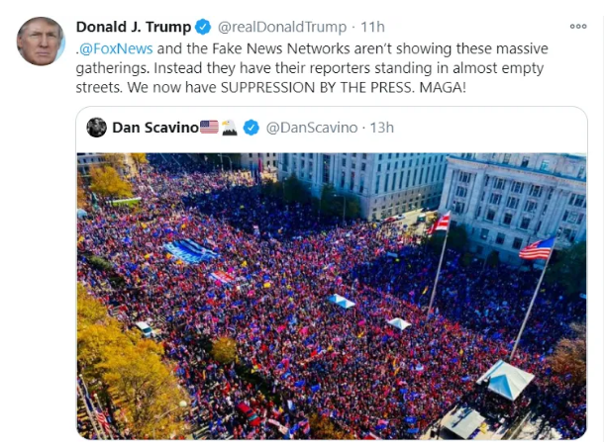Viewport: 604px width, 446px height.
Task: Open the 13h quoted tweet timestamp
Action: [382, 128]
